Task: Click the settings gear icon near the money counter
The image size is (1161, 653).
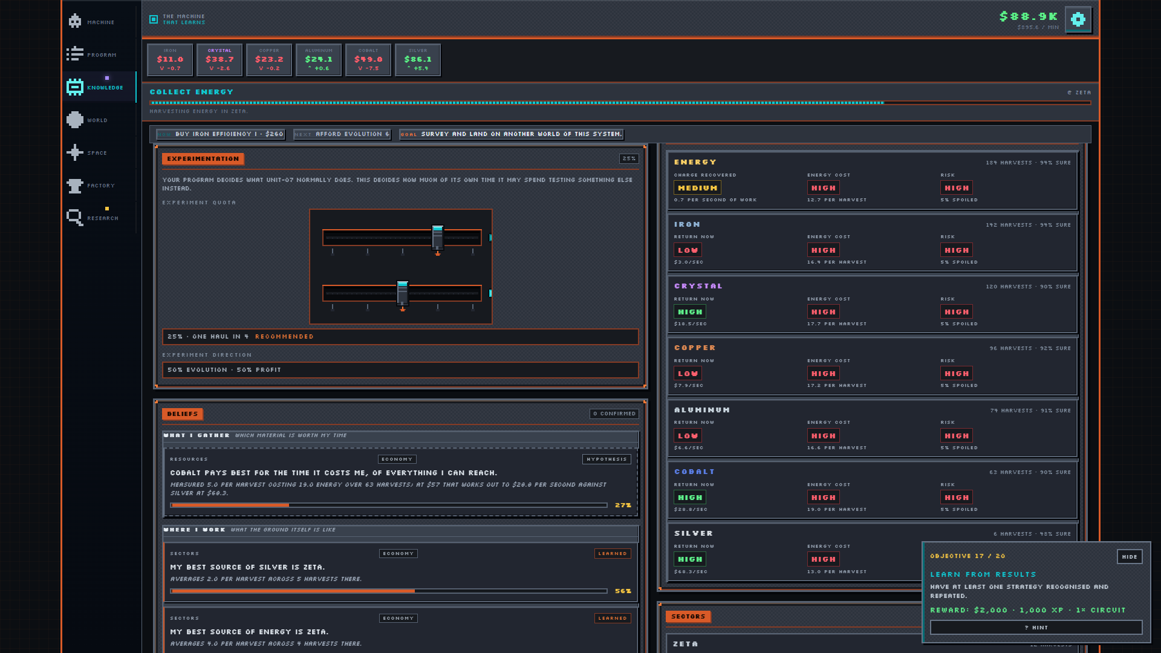Action: click(1078, 20)
